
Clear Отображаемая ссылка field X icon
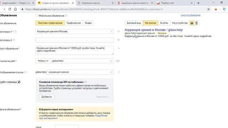pyautogui.click(x=112, y=72)
